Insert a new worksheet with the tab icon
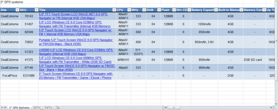The height and width of the screenshot is (110, 278). tap(58, 108)
